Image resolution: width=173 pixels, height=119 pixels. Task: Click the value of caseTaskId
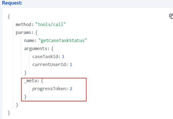(63, 57)
